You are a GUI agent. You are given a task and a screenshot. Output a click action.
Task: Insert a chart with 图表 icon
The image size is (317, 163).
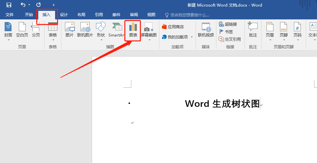point(133,30)
